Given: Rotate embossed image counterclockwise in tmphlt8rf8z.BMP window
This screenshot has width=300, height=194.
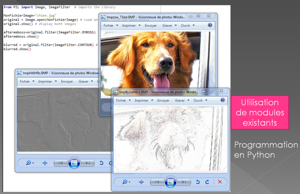Looking at the screenshot, I should (x=101, y=163).
